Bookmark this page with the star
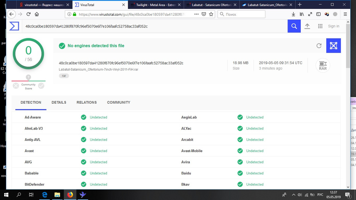 pos(211,14)
